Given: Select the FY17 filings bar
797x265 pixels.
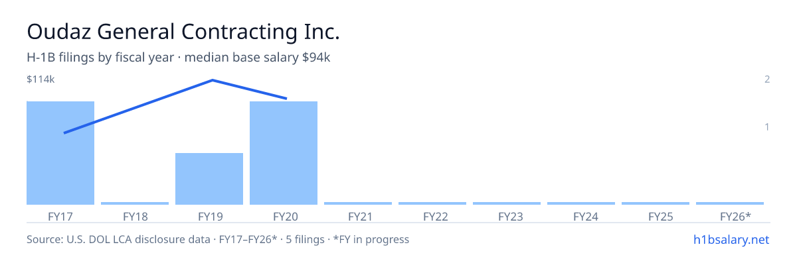Looking at the screenshot, I should click(x=60, y=153).
